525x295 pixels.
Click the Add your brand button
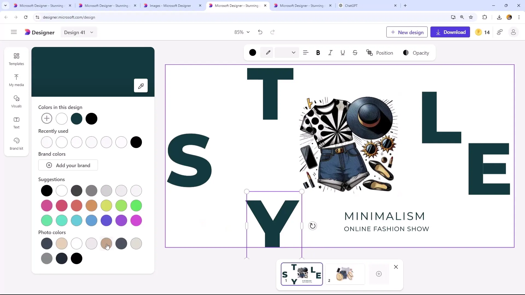[x=68, y=165]
